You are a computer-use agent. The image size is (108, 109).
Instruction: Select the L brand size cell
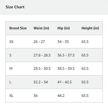click(x=10, y=82)
